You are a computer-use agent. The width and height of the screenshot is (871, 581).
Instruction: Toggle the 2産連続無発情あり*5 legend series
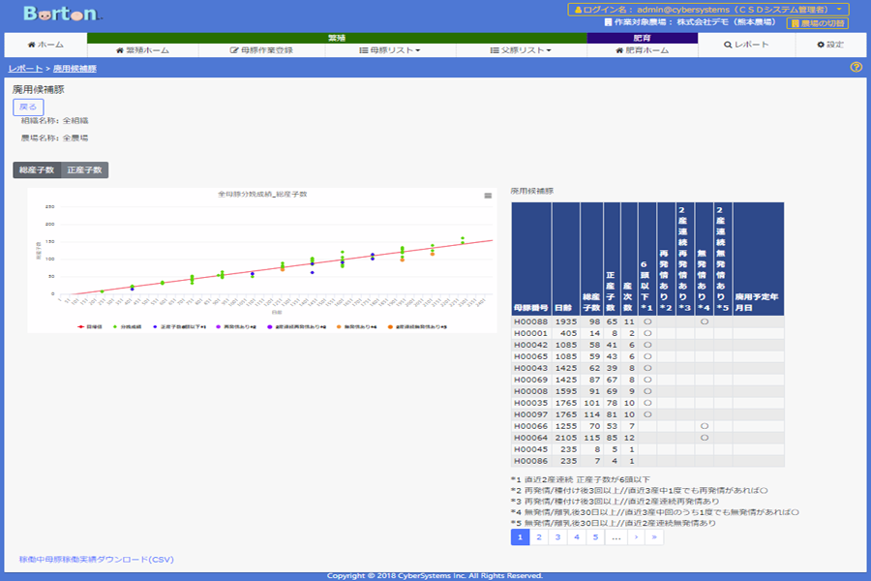click(418, 327)
